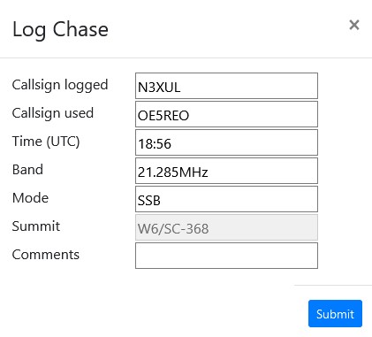Focus the Callsign logged input field

coord(226,86)
